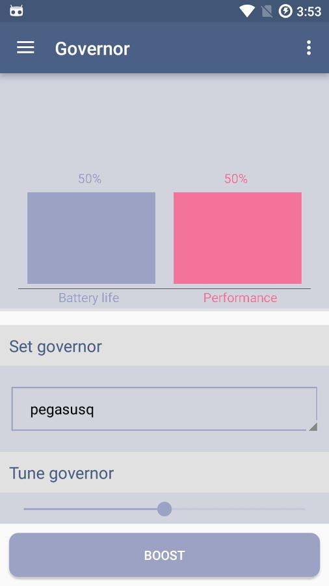Screen dimensions: 329x586
Task: Select the pink Performance bar
Action: click(237, 238)
